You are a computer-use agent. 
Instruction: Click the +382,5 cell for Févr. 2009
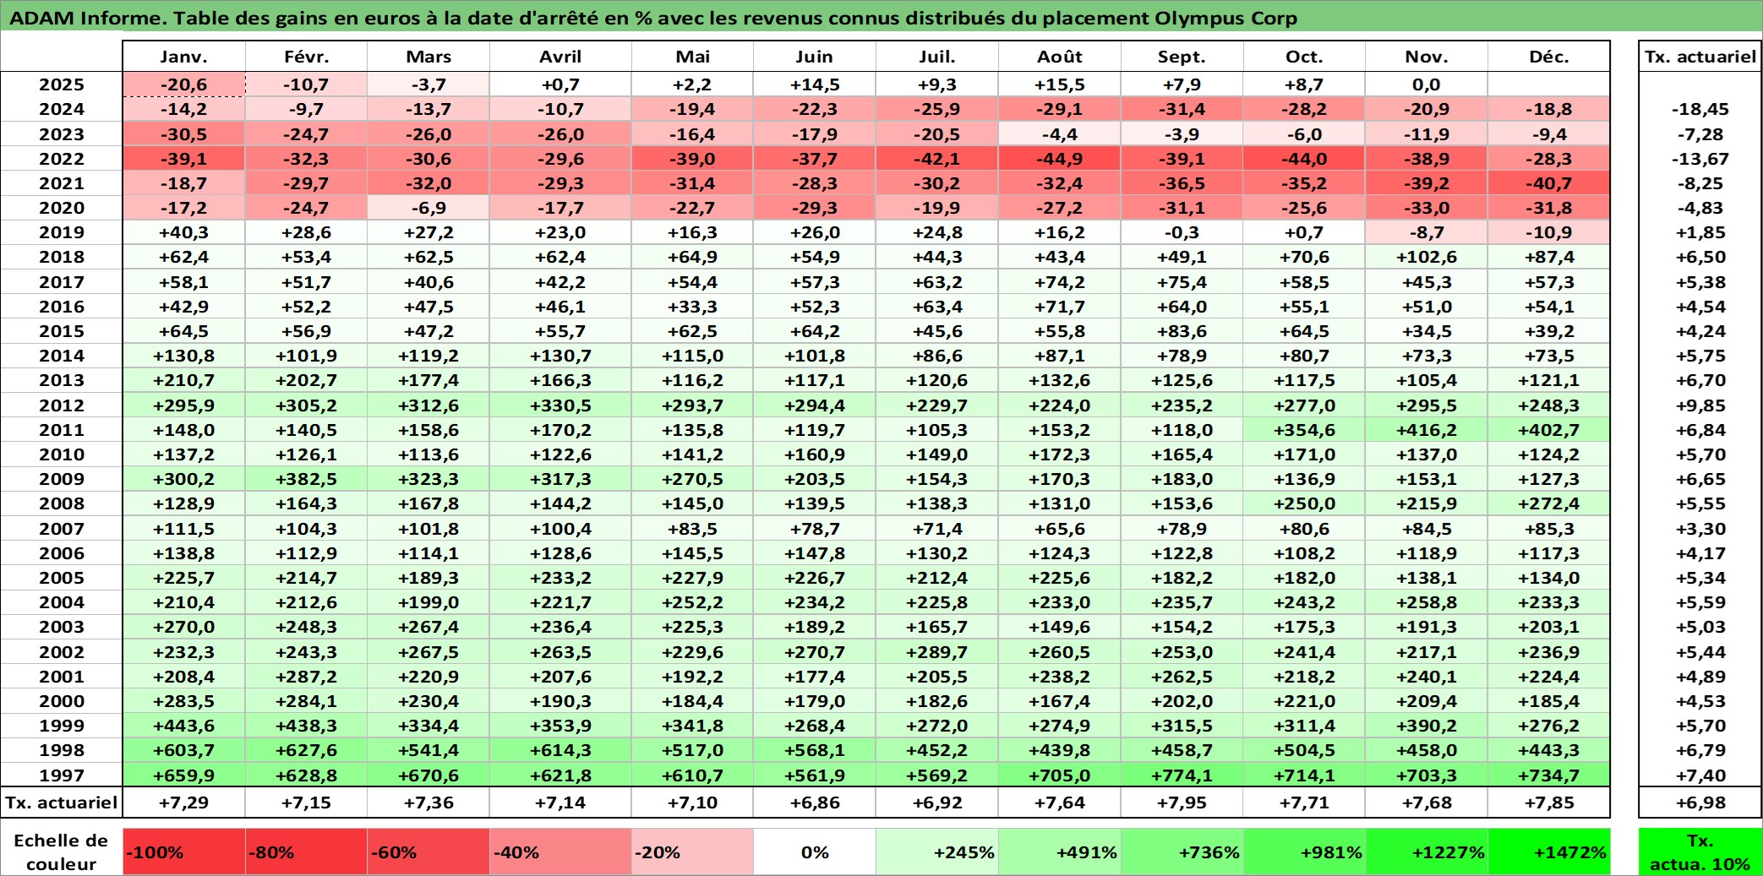[306, 479]
